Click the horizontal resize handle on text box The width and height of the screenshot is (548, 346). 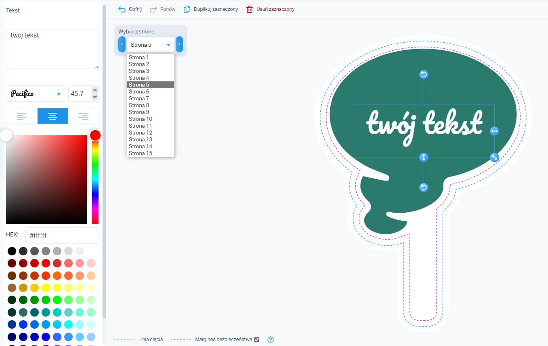pyautogui.click(x=494, y=131)
